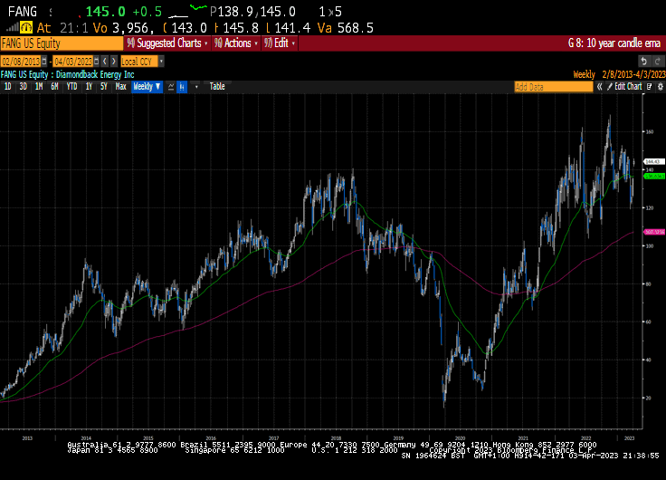
Task: Shift date range forward with right arrow
Action: pyautogui.click(x=114, y=62)
